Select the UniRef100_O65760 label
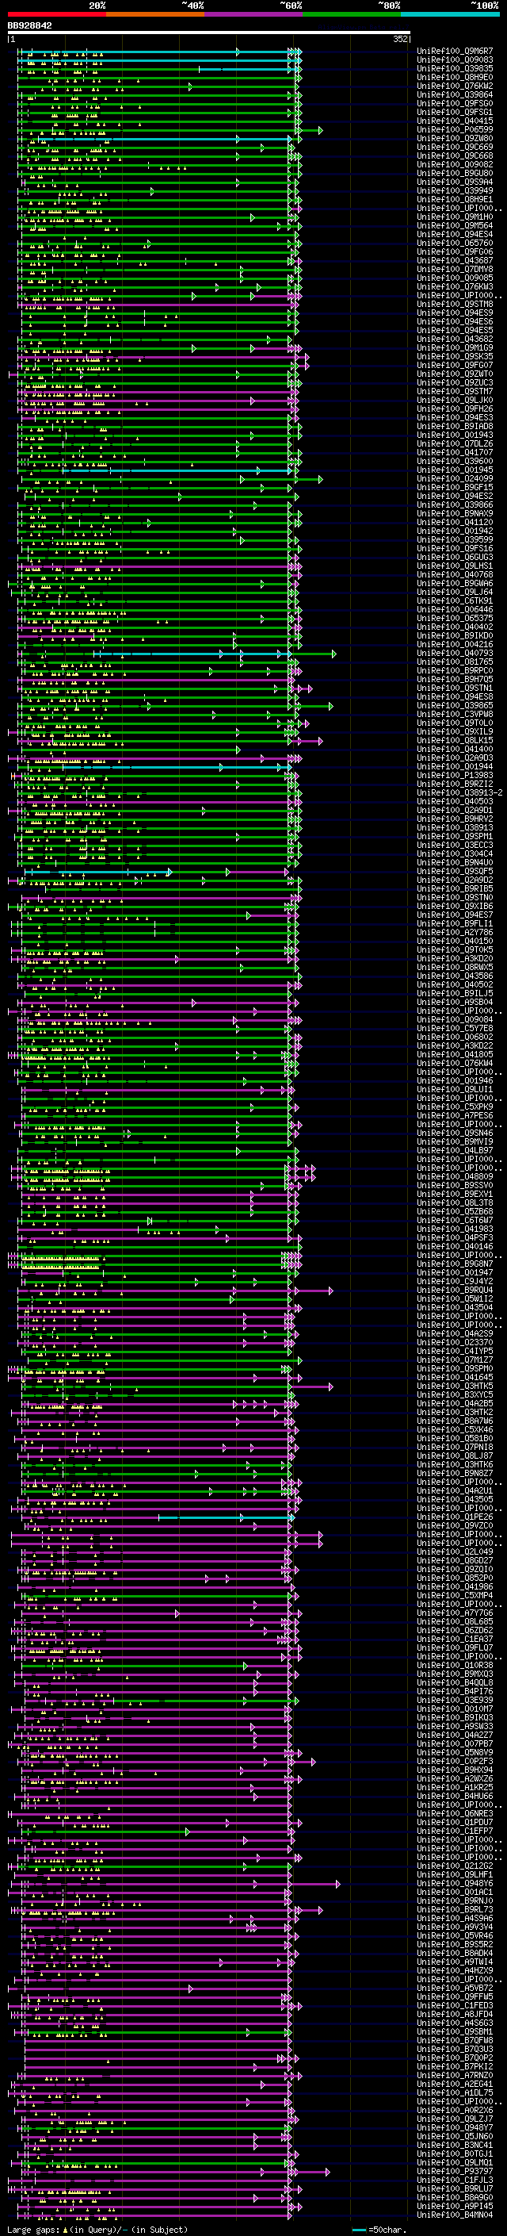This screenshot has height=2236, width=507. tap(455, 243)
